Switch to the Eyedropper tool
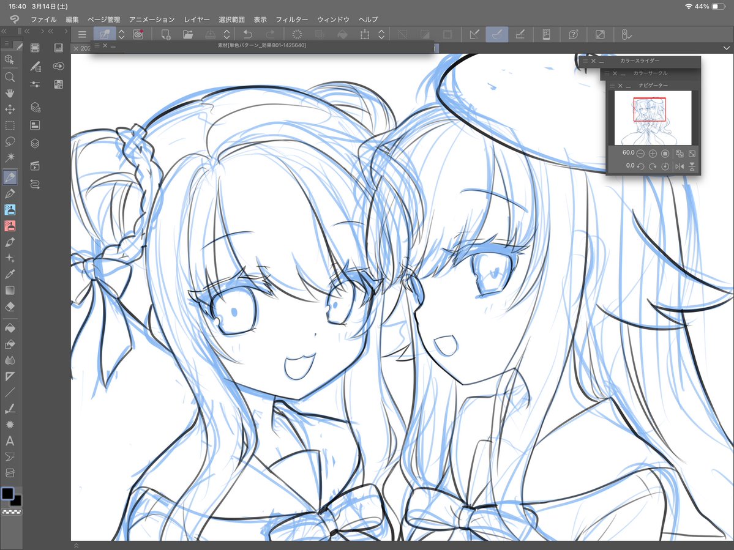 [10, 274]
